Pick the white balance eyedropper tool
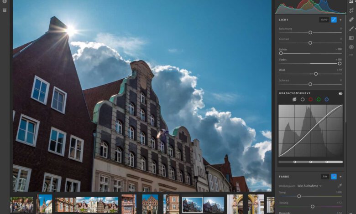The width and height of the screenshot is (356, 214). click(x=340, y=186)
